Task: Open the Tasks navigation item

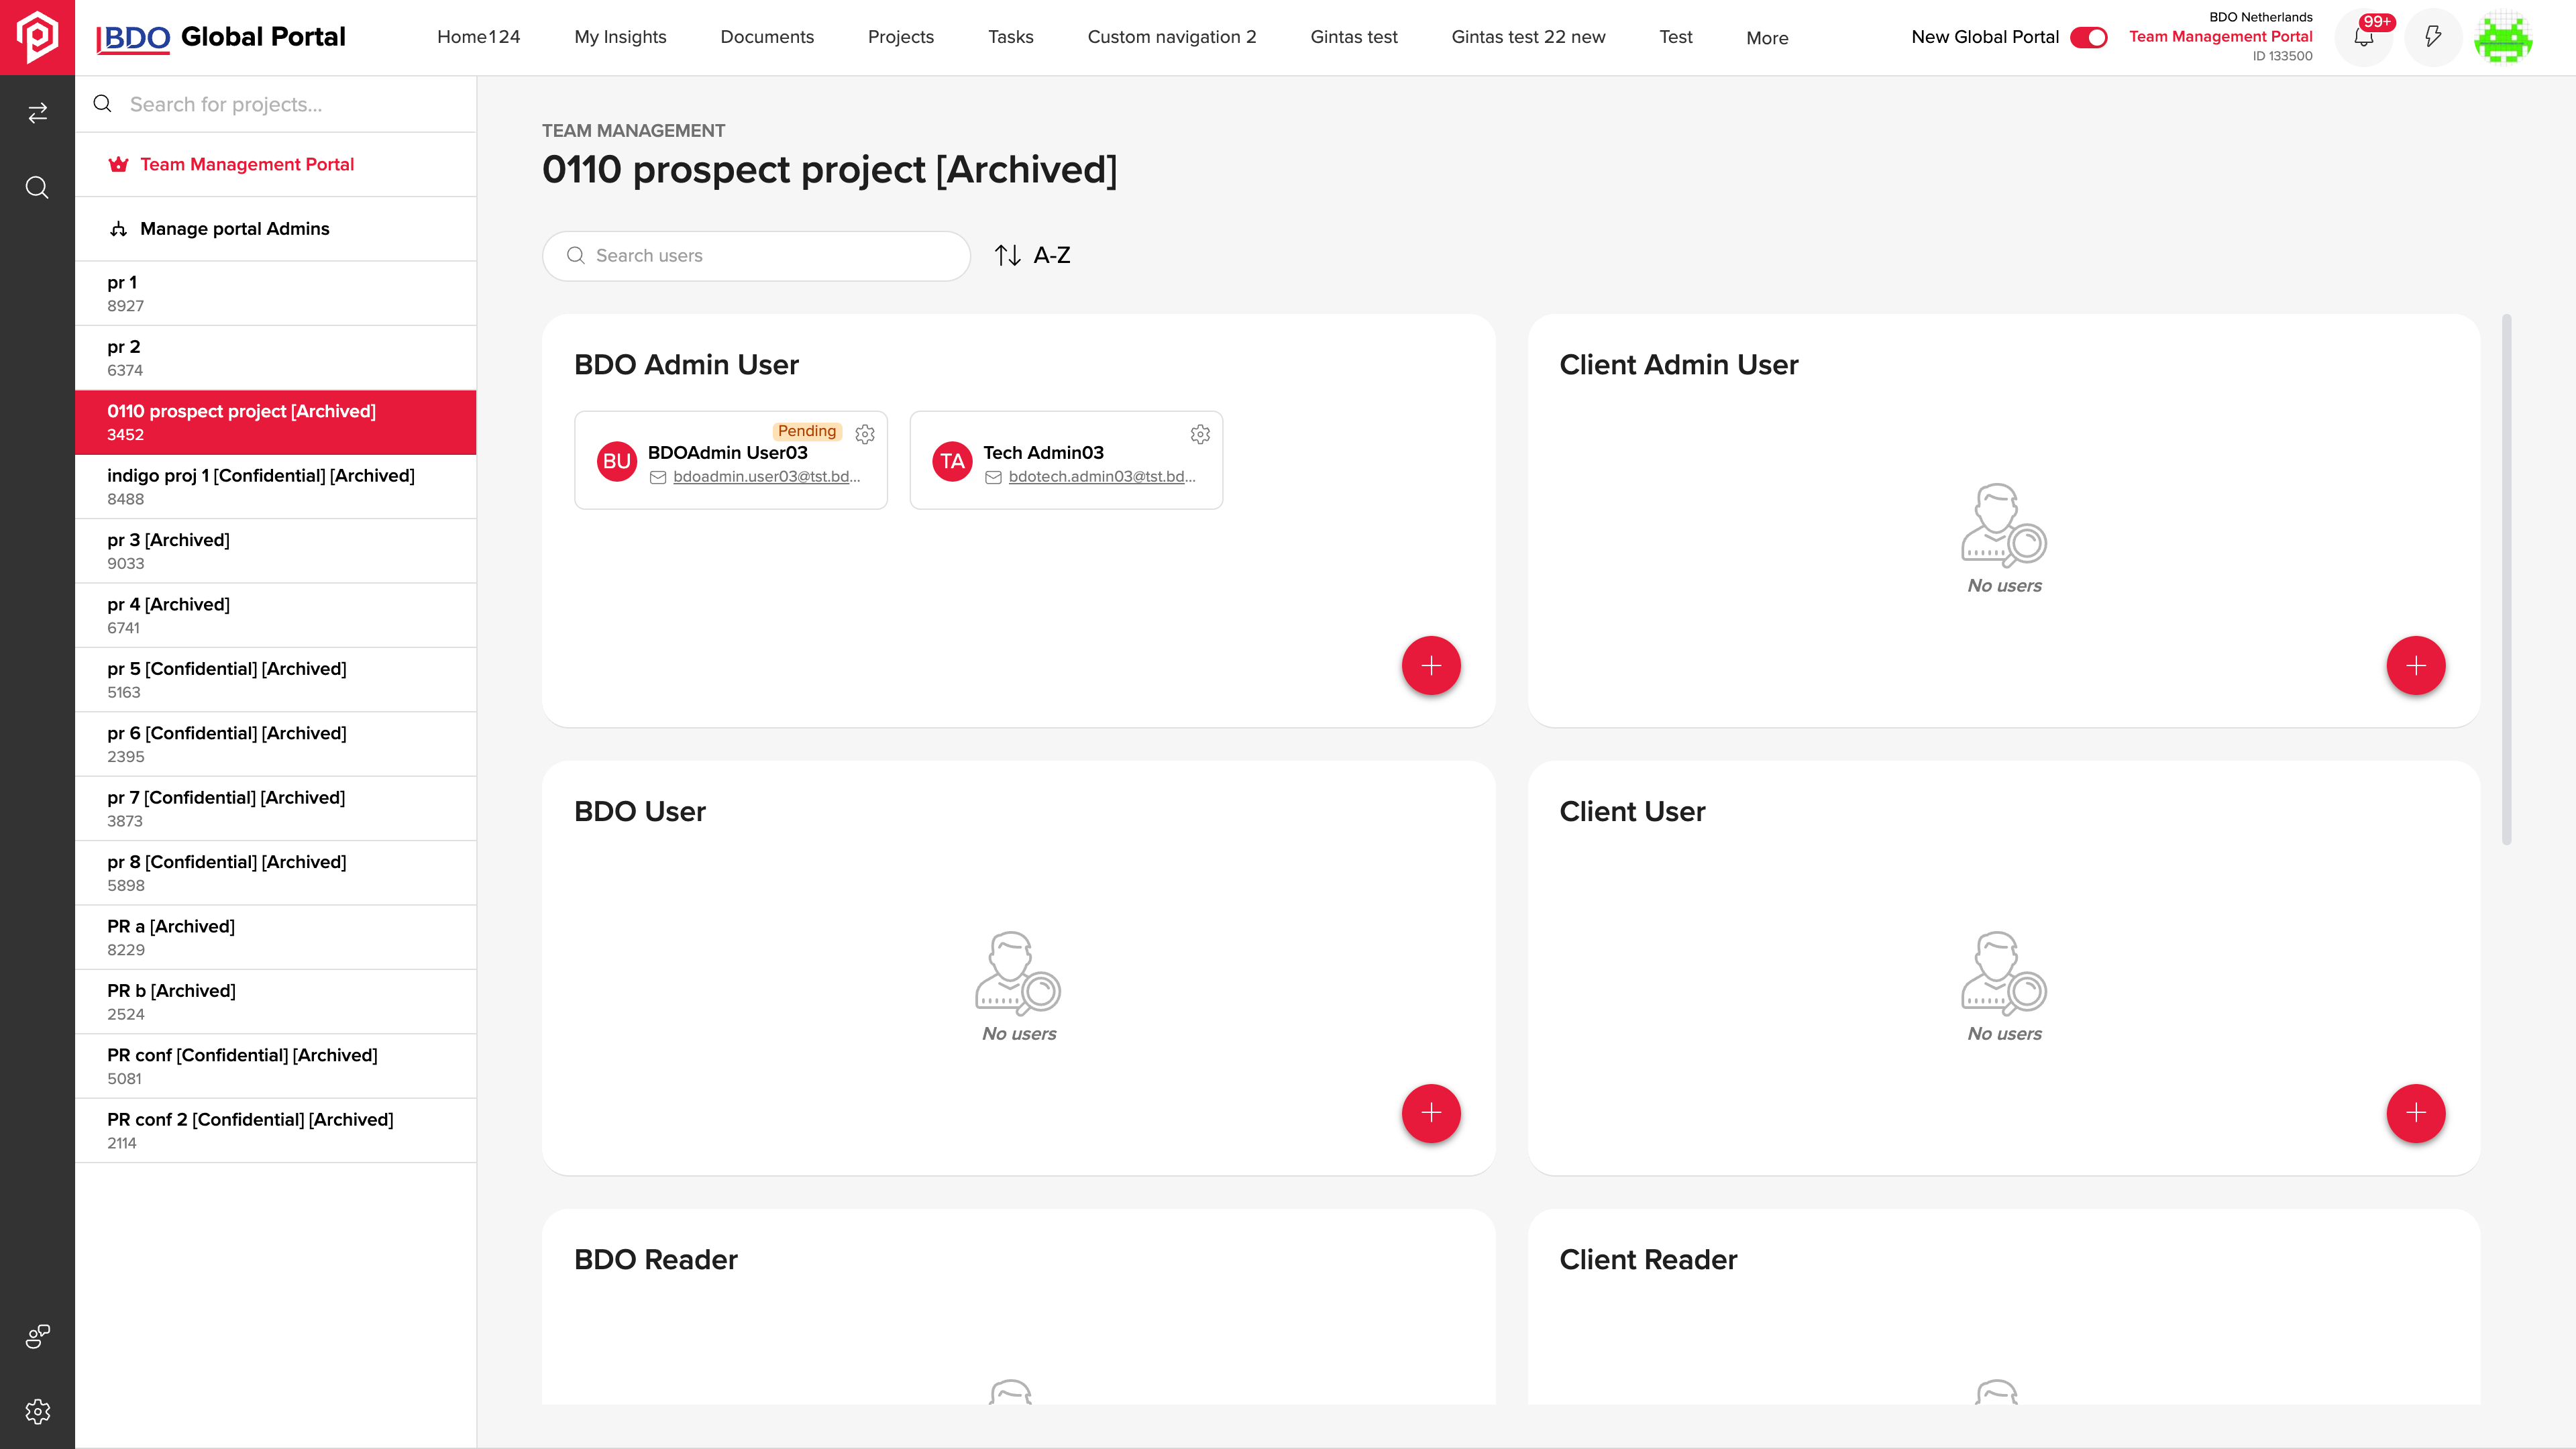Action: coord(1011,37)
